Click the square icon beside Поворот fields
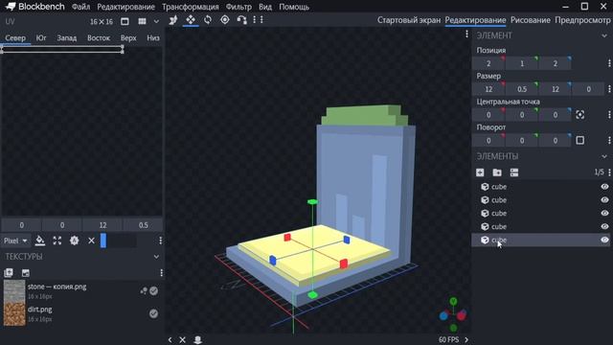 580,141
